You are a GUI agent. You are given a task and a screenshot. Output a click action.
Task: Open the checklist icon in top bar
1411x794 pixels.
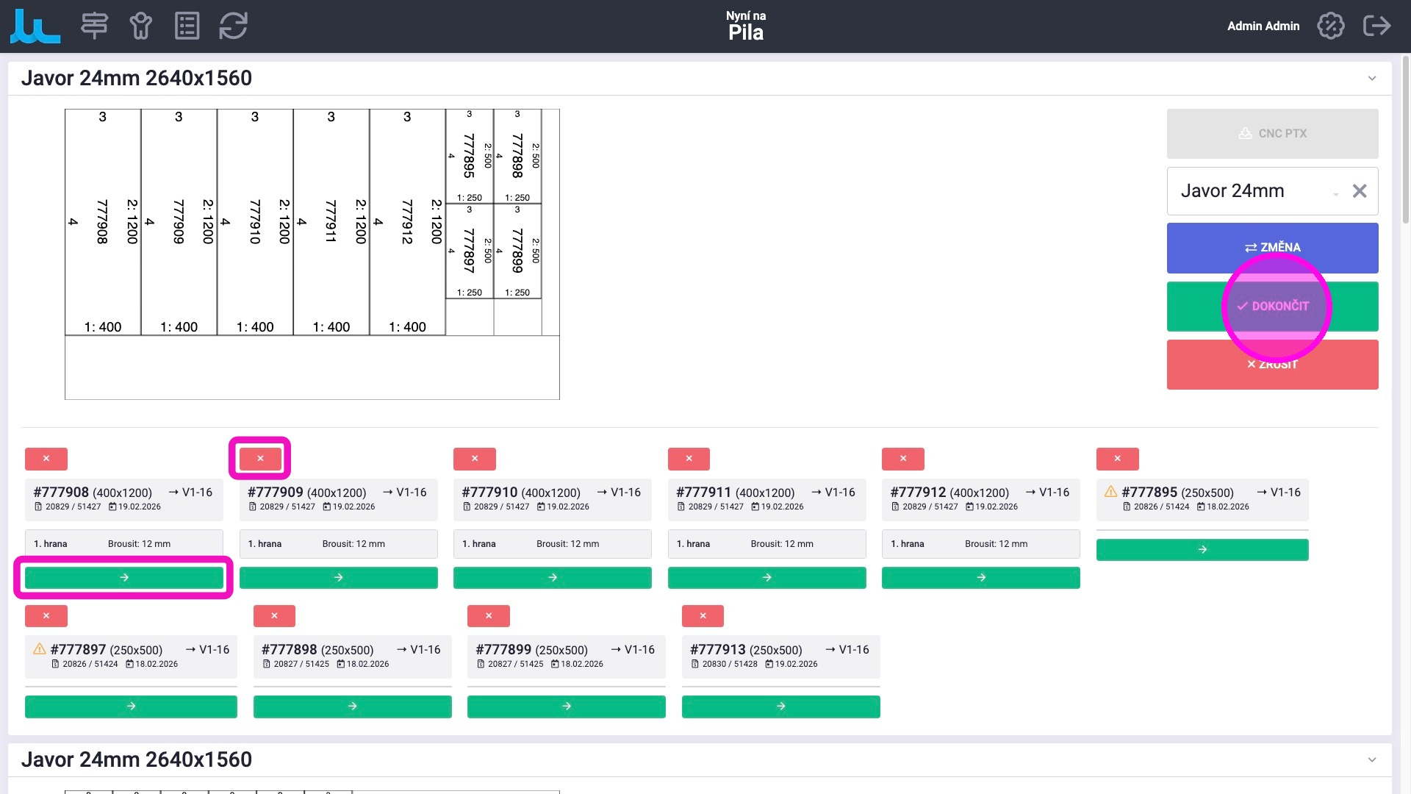tap(187, 26)
